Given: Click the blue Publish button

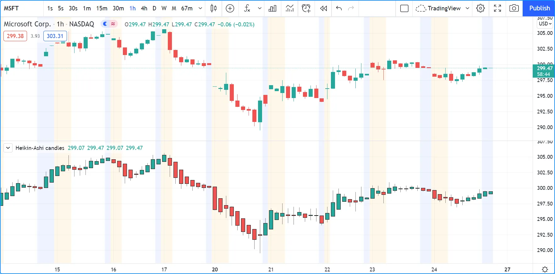Looking at the screenshot, I should pos(539,8).
